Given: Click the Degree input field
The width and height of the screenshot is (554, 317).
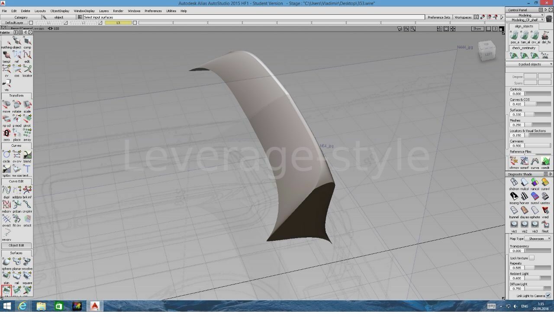Looking at the screenshot, I should pyautogui.click(x=531, y=76).
